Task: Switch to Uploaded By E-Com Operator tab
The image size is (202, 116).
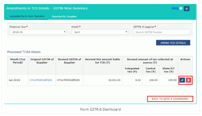Action: pyautogui.click(x=27, y=16)
